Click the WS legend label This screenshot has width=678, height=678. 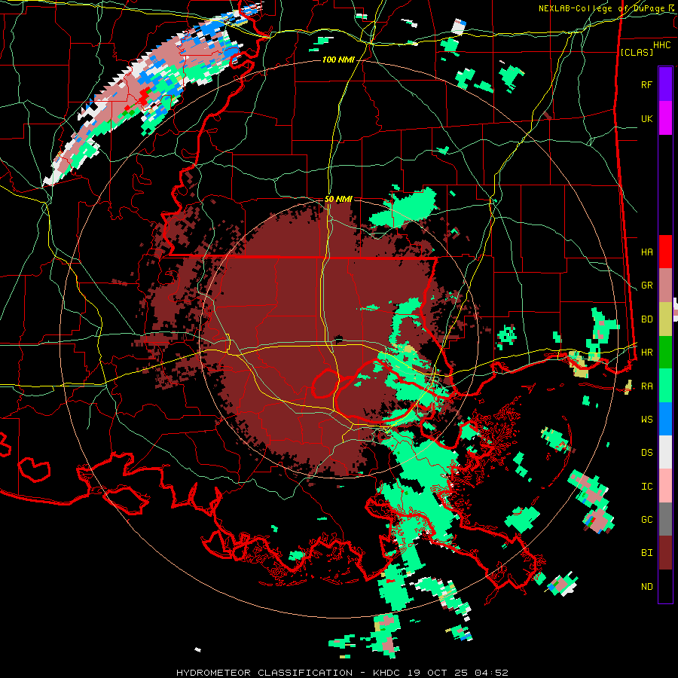[x=646, y=420]
